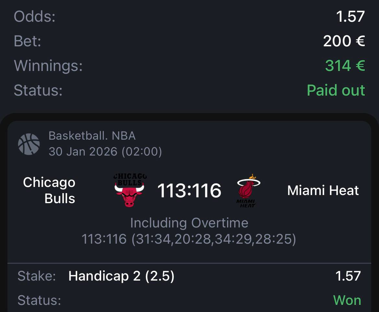Click the Stake label in bet card
The width and height of the screenshot is (379, 312).
[x=36, y=276]
